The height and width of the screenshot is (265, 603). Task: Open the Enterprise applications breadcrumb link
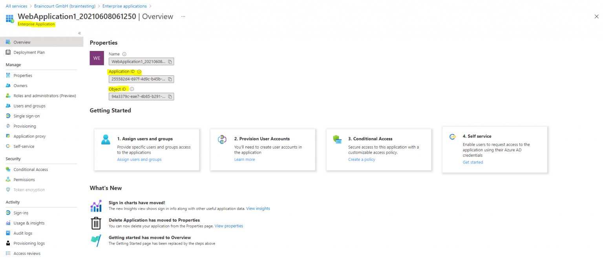point(124,6)
